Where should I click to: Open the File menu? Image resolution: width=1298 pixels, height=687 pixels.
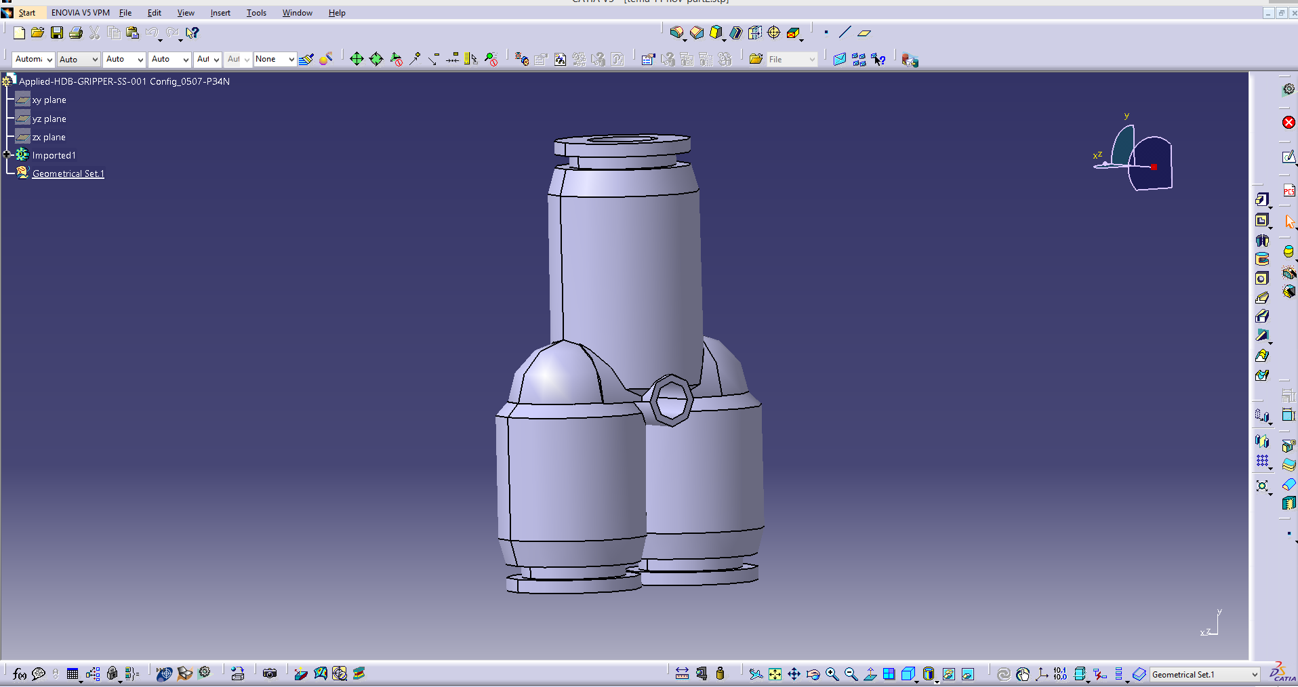coord(125,13)
